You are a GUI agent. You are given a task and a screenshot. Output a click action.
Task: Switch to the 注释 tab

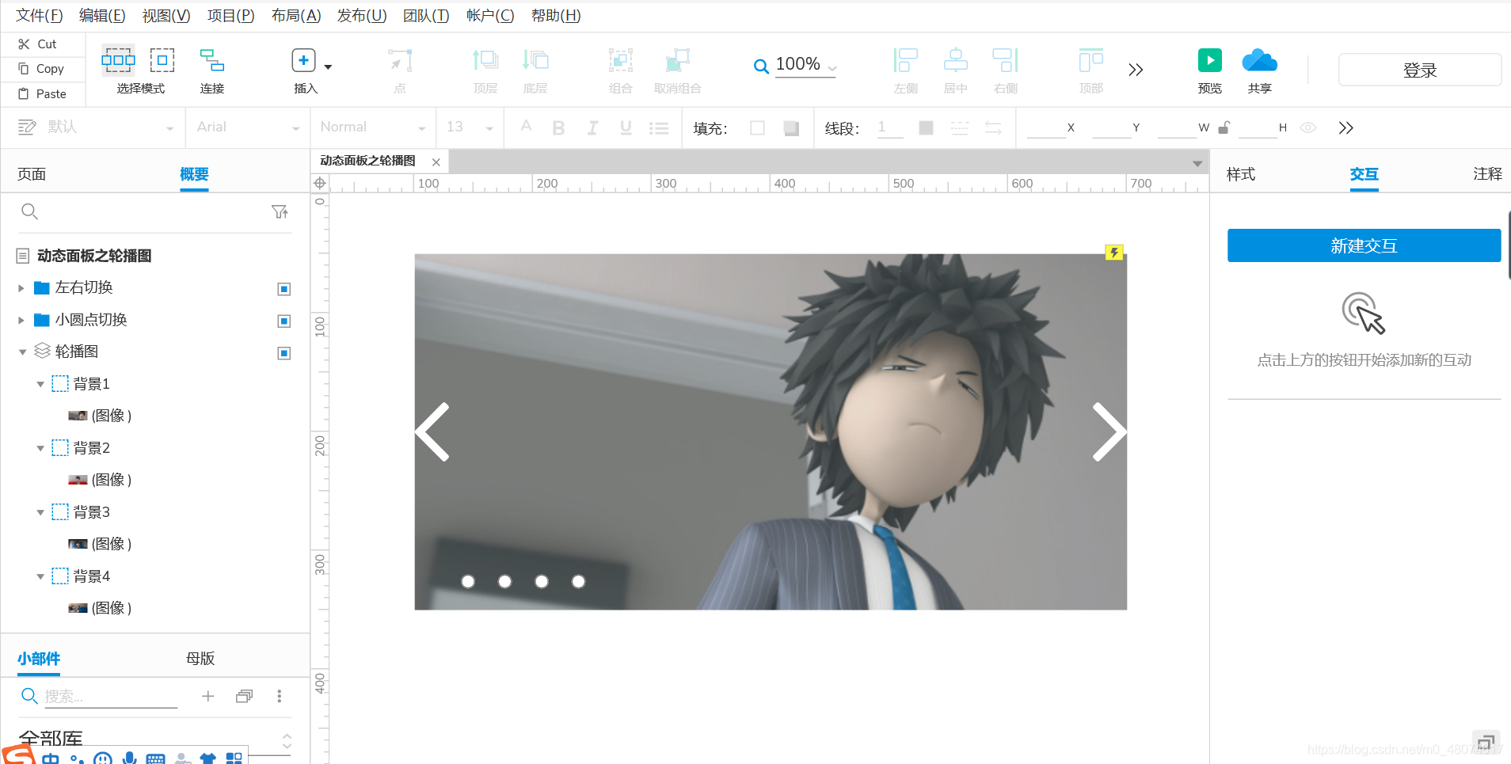pyautogui.click(x=1487, y=174)
